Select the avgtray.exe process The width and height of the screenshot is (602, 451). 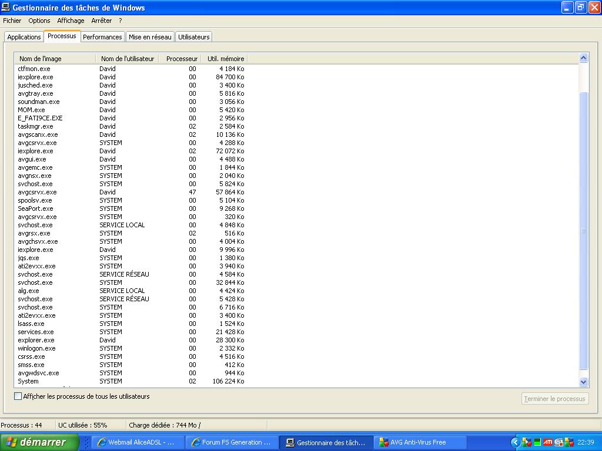point(131,93)
